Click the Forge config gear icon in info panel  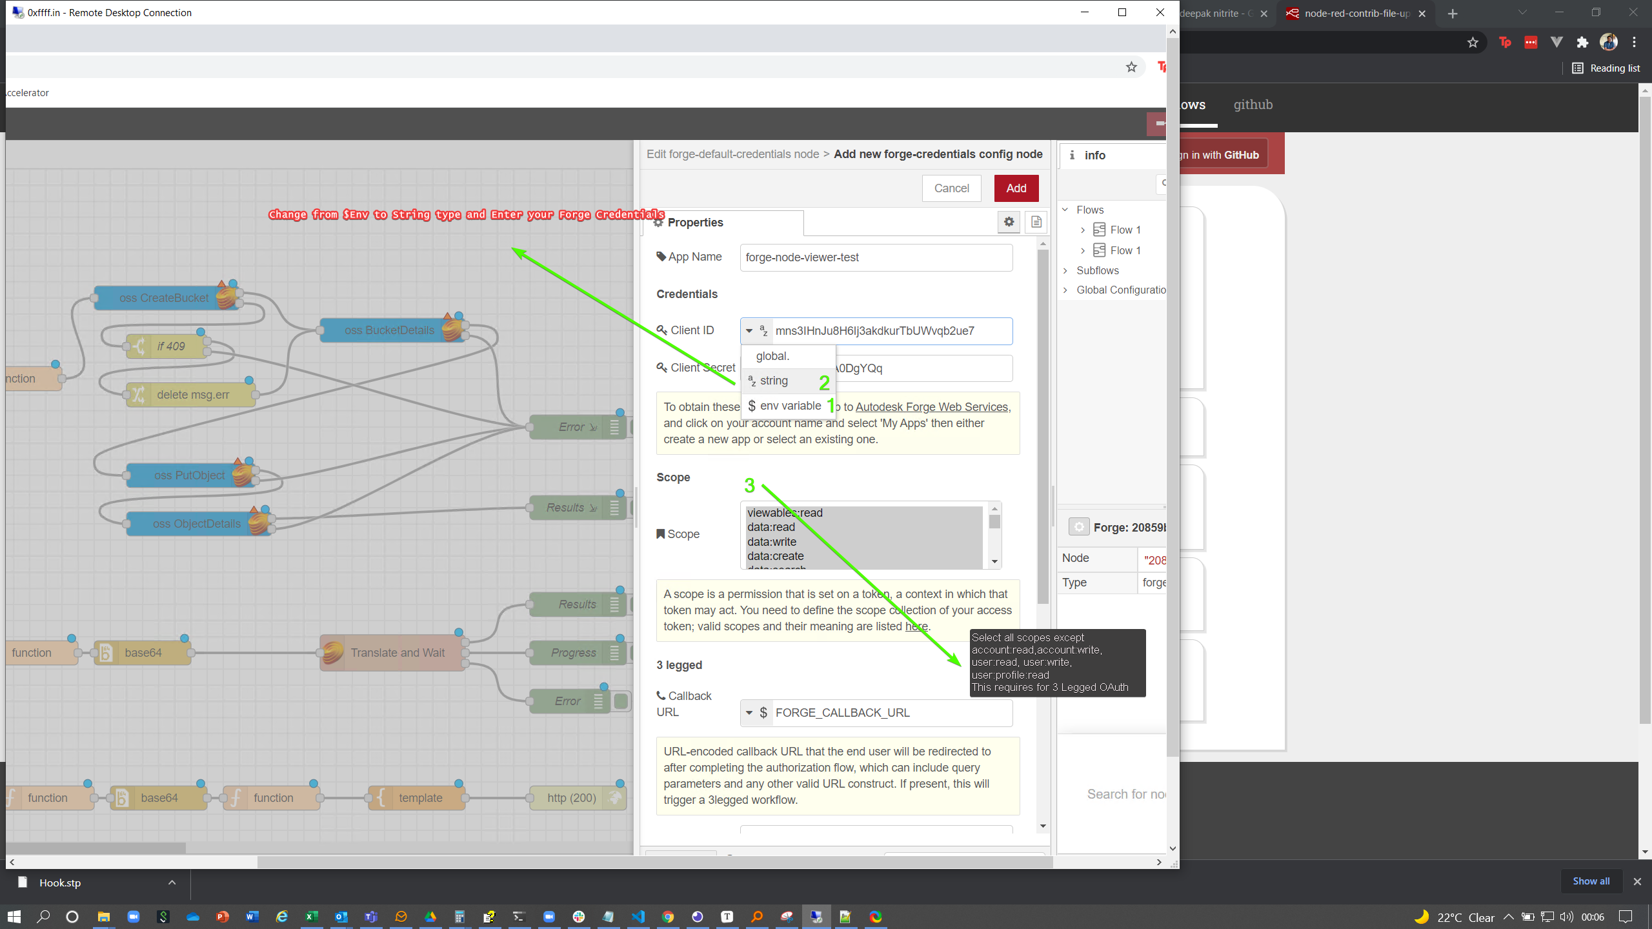click(1079, 527)
